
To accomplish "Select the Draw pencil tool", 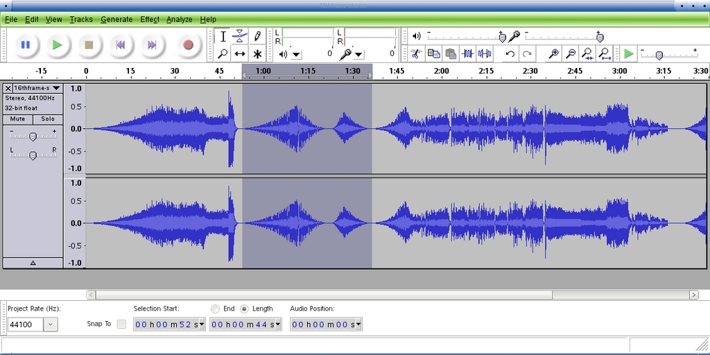I will pos(257,36).
